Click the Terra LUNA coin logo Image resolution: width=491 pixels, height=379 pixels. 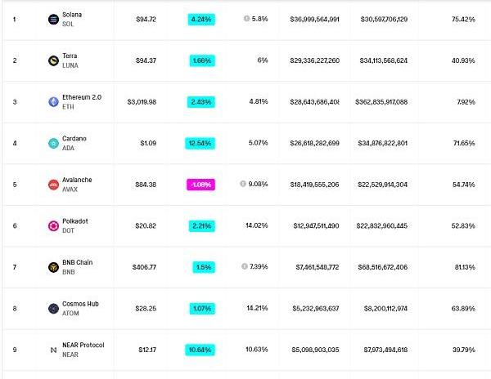55,60
